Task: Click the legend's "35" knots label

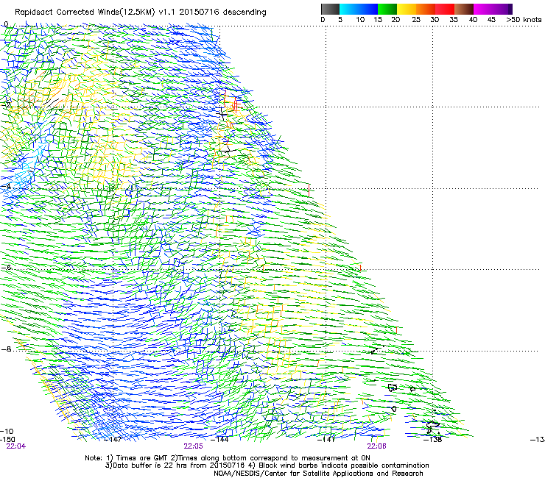Action: click(454, 20)
